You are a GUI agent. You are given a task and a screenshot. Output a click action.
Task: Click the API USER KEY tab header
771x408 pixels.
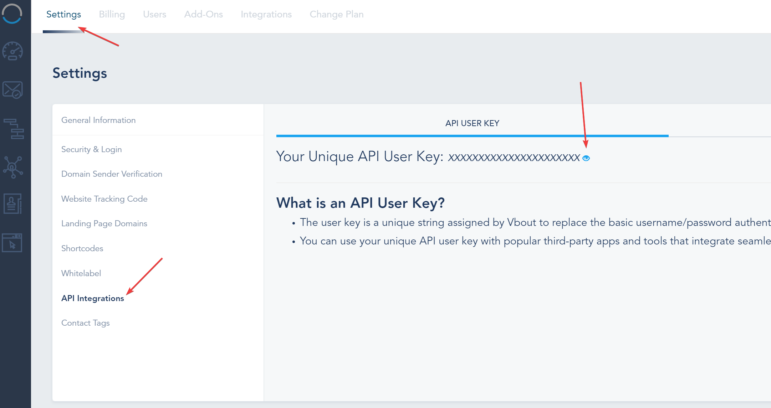[x=472, y=123]
